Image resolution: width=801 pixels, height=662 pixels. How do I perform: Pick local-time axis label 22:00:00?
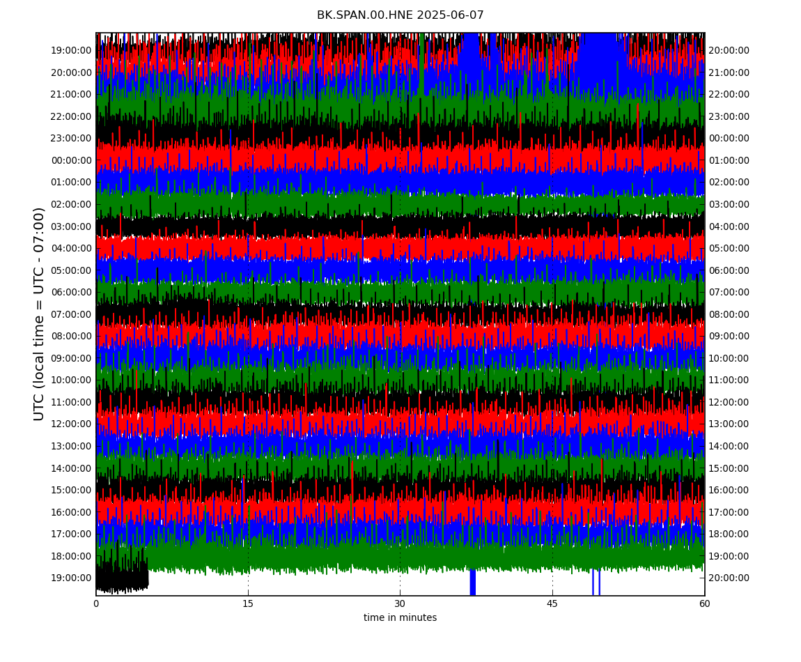(x=729, y=95)
